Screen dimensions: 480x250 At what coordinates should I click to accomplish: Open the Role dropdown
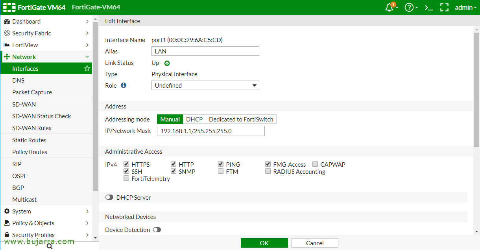205,85
